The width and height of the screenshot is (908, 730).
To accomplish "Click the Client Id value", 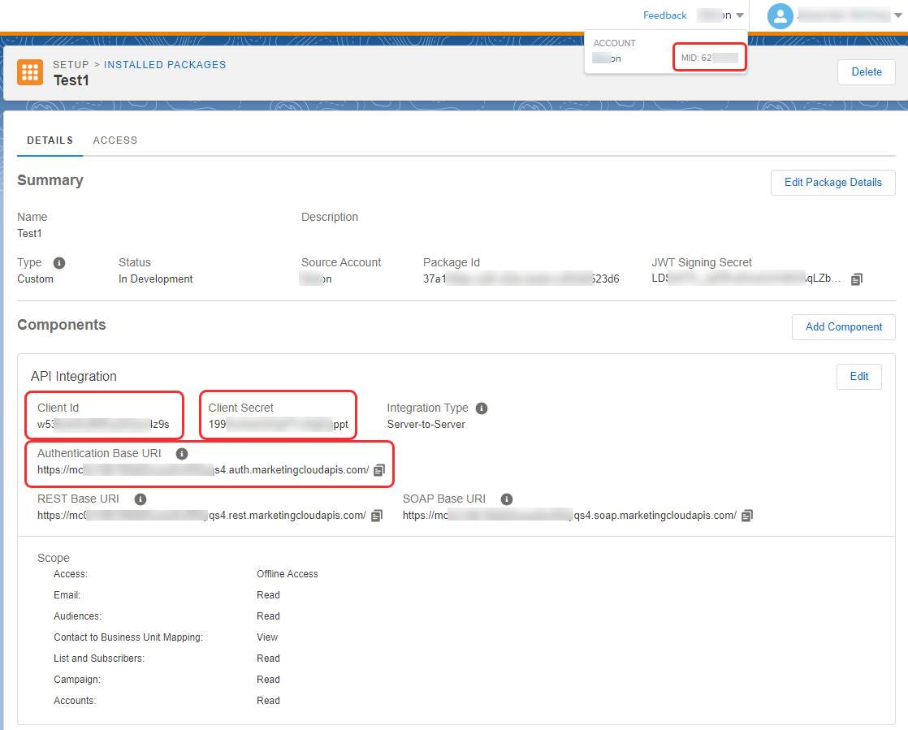I will [x=103, y=425].
